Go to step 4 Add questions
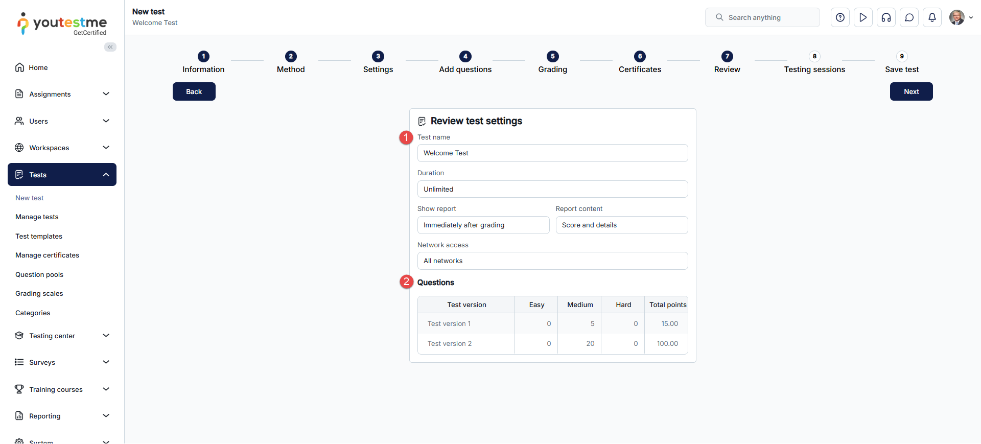This screenshot has width=981, height=444. pos(465,57)
